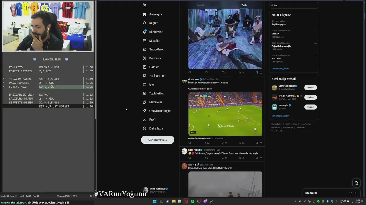Image resolution: width=366 pixels, height=205 pixels.
Task: Reply to the Goals Xtra tweet
Action: pyautogui.click(x=190, y=143)
